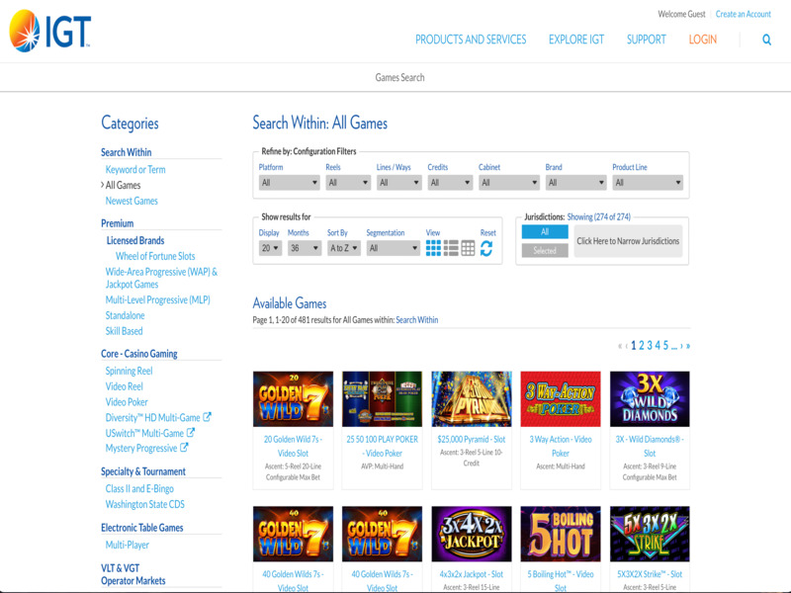Open the Platform filter dropdown

click(x=289, y=183)
